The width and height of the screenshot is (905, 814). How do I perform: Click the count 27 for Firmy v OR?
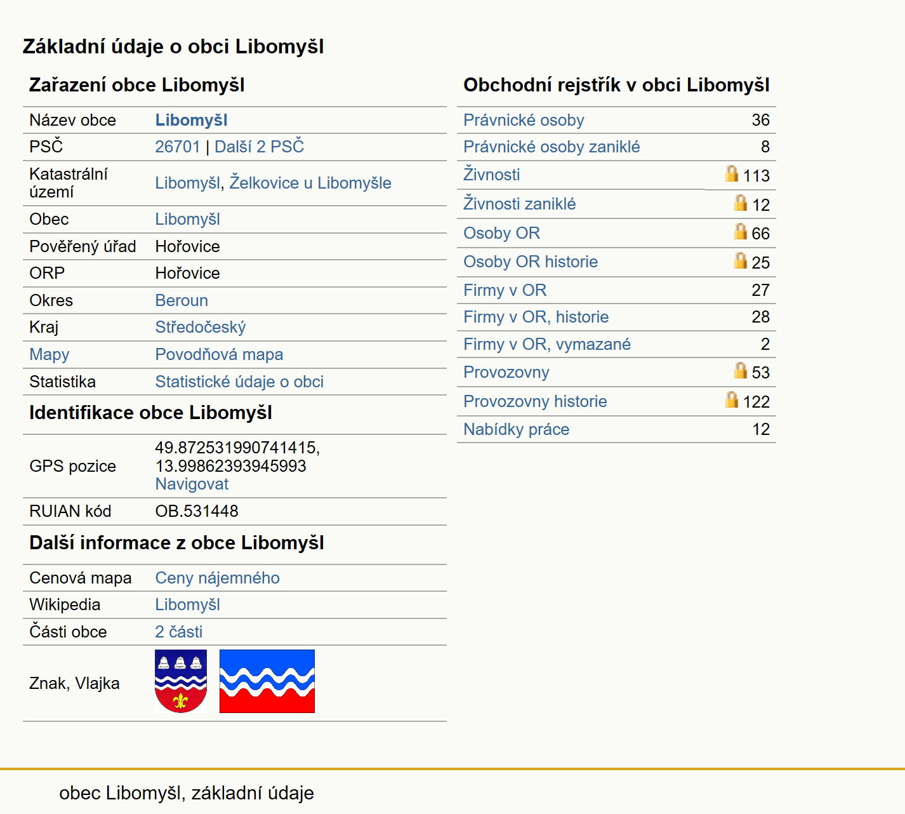pos(760,290)
